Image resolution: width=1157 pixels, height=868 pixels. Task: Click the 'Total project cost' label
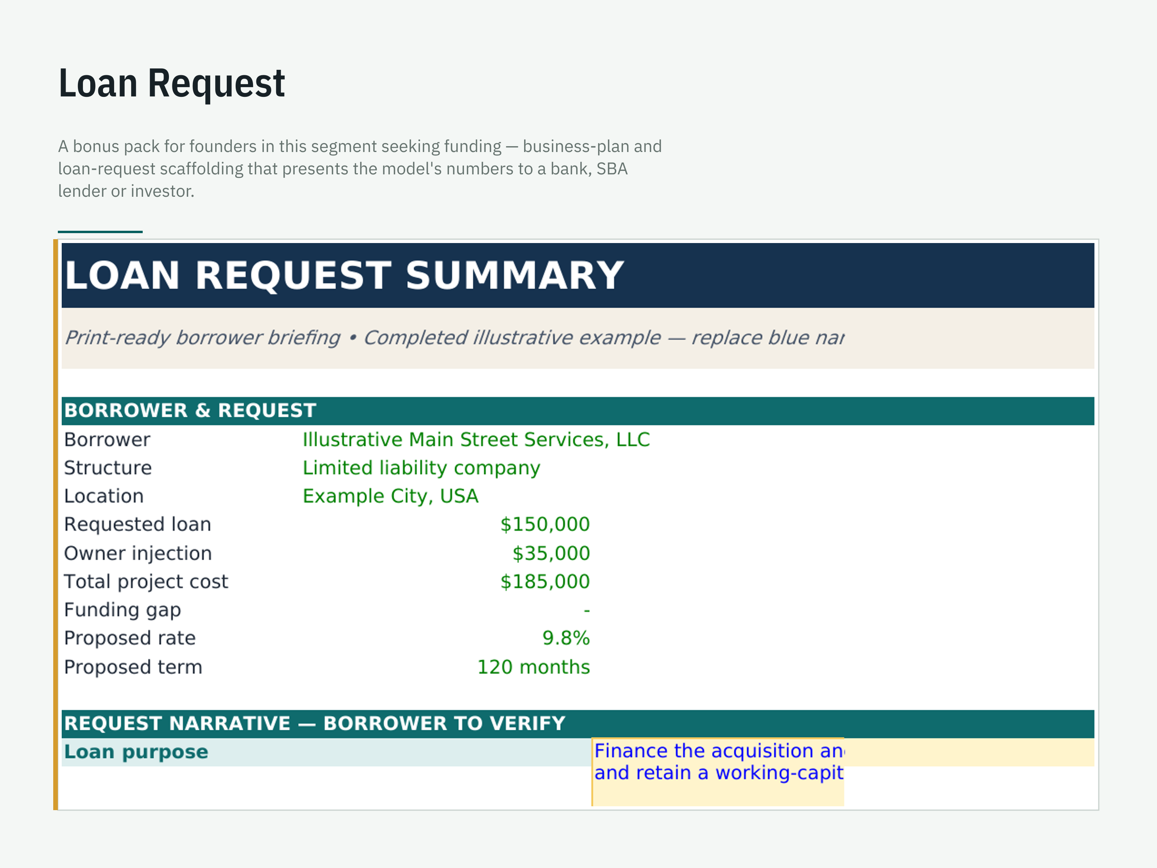pos(146,582)
